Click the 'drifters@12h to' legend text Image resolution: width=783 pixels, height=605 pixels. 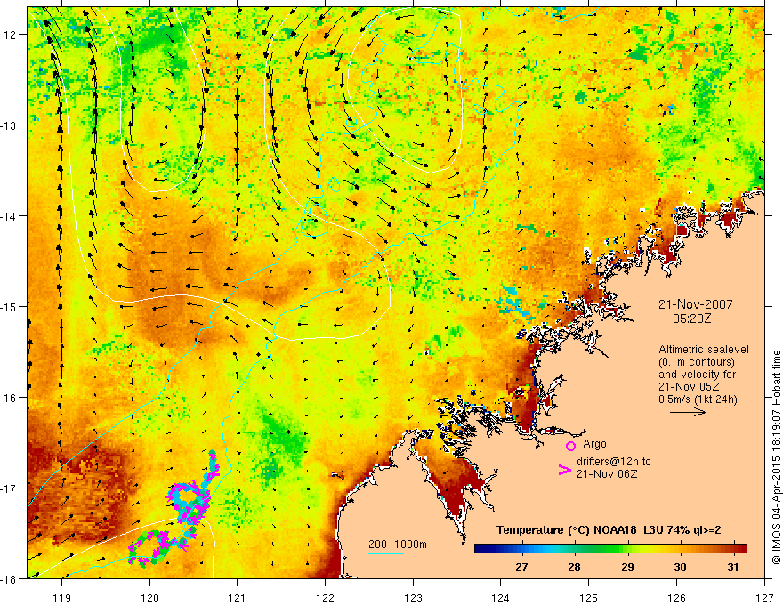point(614,461)
